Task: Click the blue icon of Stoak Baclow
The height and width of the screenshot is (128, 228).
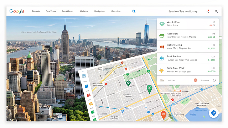Action: tap(162, 58)
